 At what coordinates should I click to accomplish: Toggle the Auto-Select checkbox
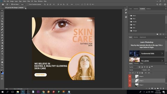pyautogui.click(x=12, y=4)
